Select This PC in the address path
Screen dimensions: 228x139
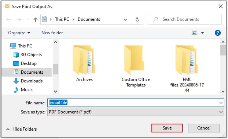point(62,19)
